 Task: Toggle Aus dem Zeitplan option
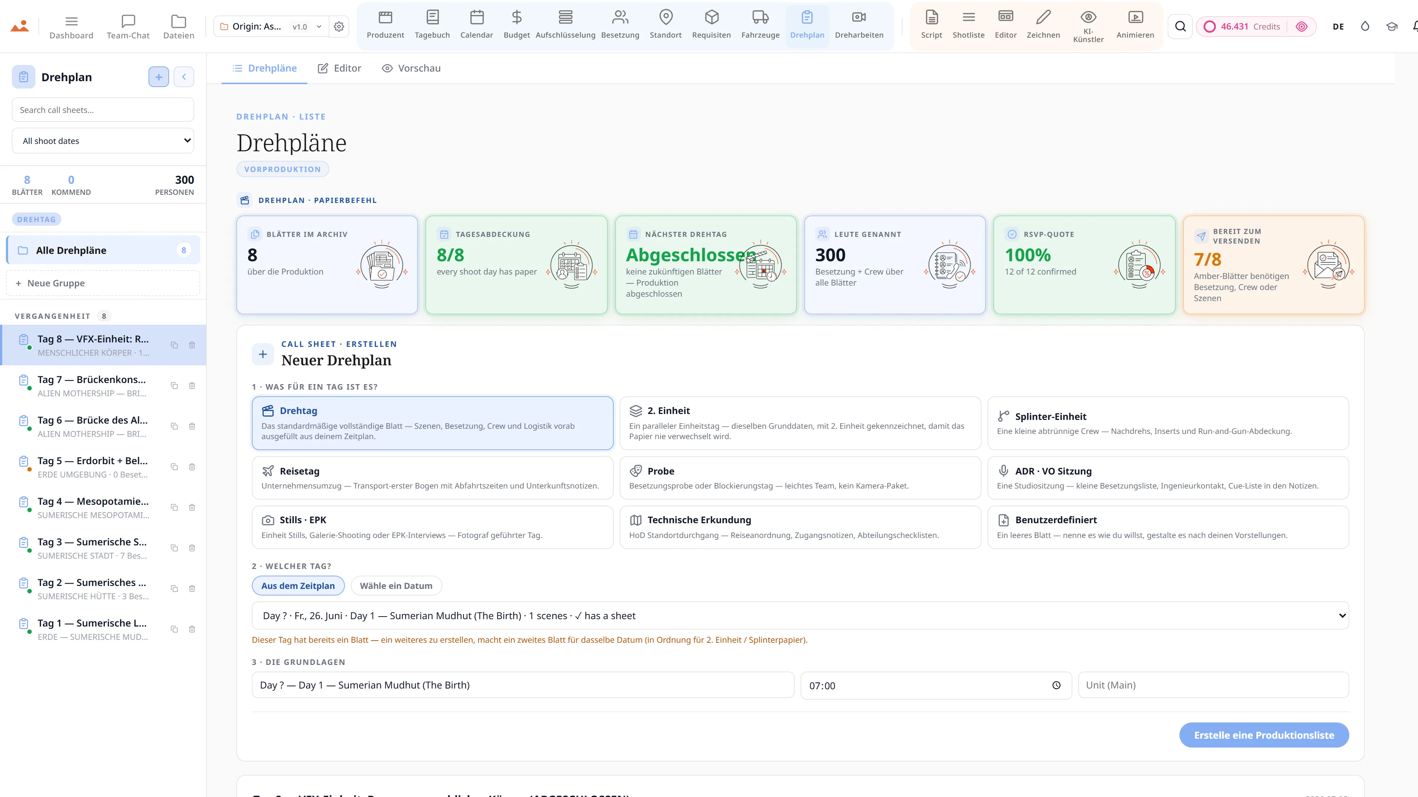[x=298, y=586]
